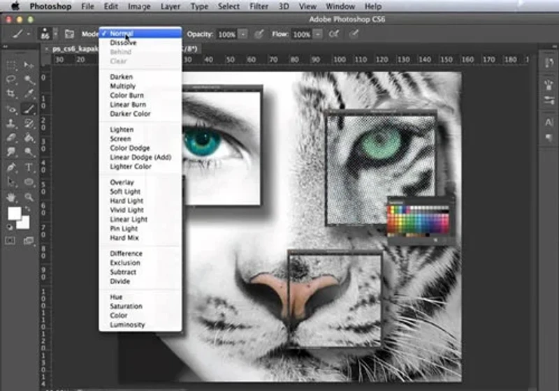Close the ps_cs6_kapak document tab
The width and height of the screenshot is (559, 391).
tap(47, 49)
